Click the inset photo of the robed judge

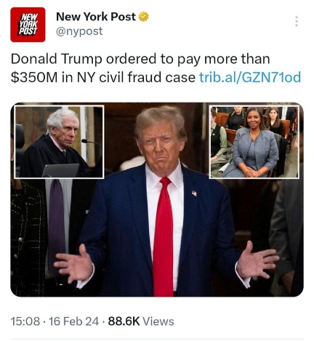pyautogui.click(x=59, y=142)
